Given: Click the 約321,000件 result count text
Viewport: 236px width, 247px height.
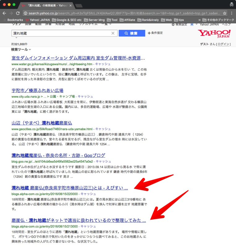Looking at the screenshot, I should (x=19, y=44).
